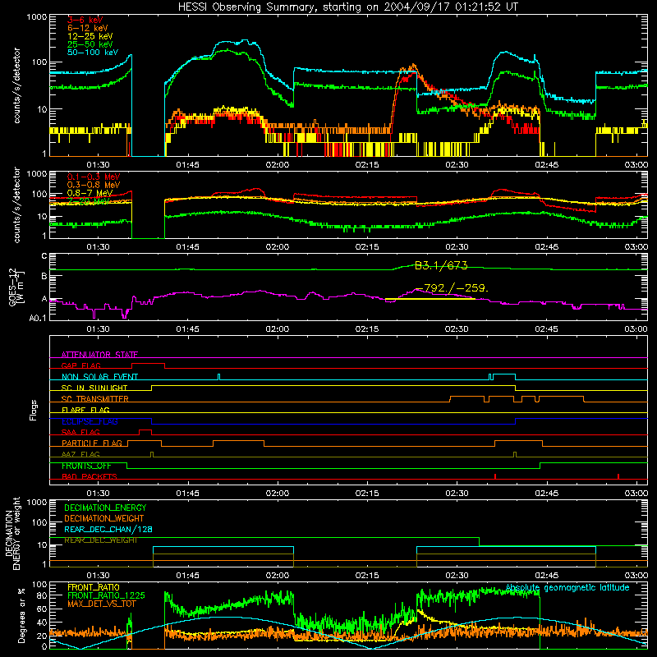This screenshot has width=657, height=657.
Task: Click the HESSI Observing Summary title text
Action: (347, 7)
